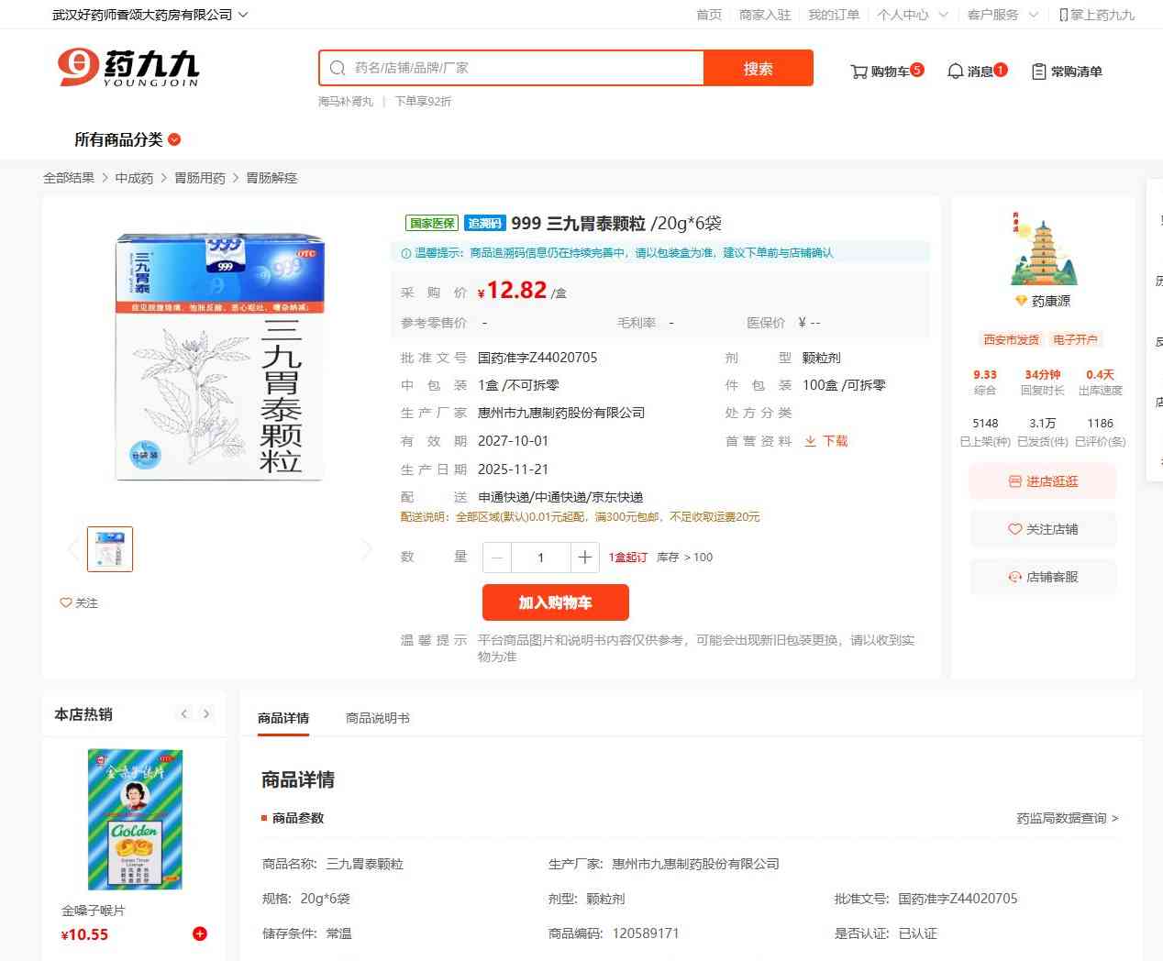The width and height of the screenshot is (1163, 961).
Task: Click the orange 搜索 search button
Action: point(759,68)
